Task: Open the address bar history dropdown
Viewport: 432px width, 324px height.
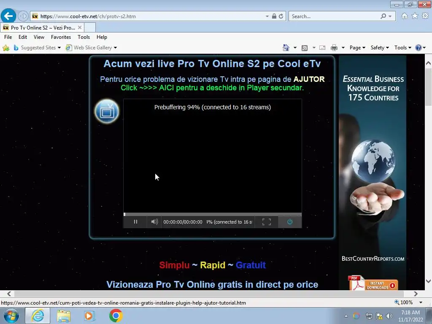Action: (x=267, y=16)
